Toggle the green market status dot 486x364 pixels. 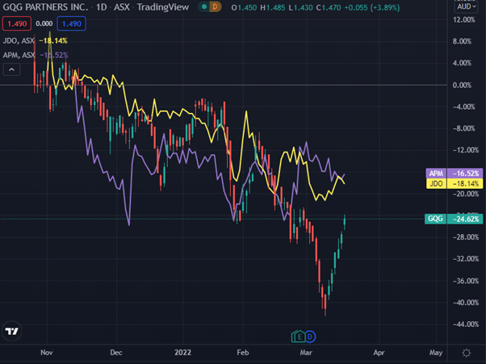click(204, 6)
